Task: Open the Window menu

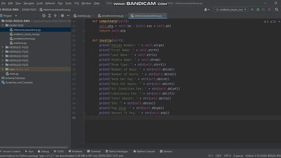Action: point(86,4)
